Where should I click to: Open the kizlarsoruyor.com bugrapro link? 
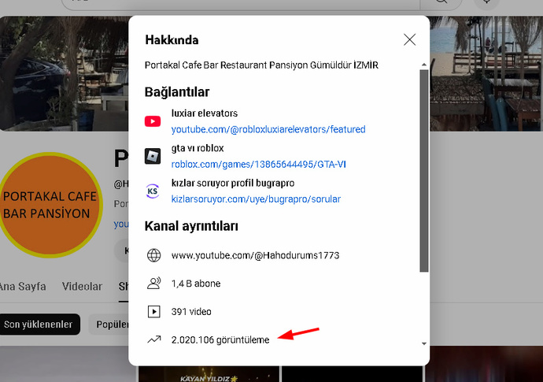pyautogui.click(x=256, y=199)
